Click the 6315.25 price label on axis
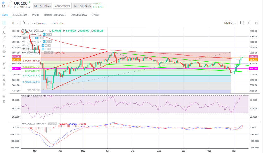 click(x=253, y=57)
